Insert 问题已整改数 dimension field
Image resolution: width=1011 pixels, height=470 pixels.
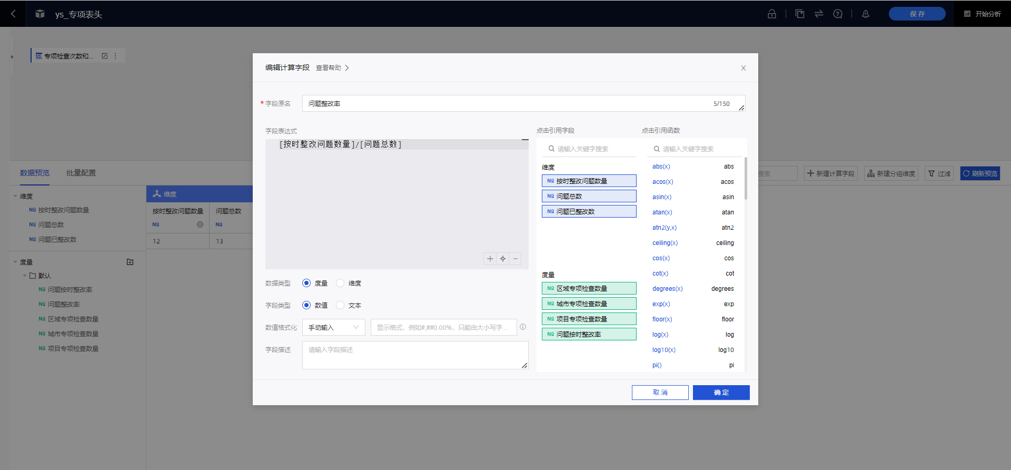click(x=589, y=211)
